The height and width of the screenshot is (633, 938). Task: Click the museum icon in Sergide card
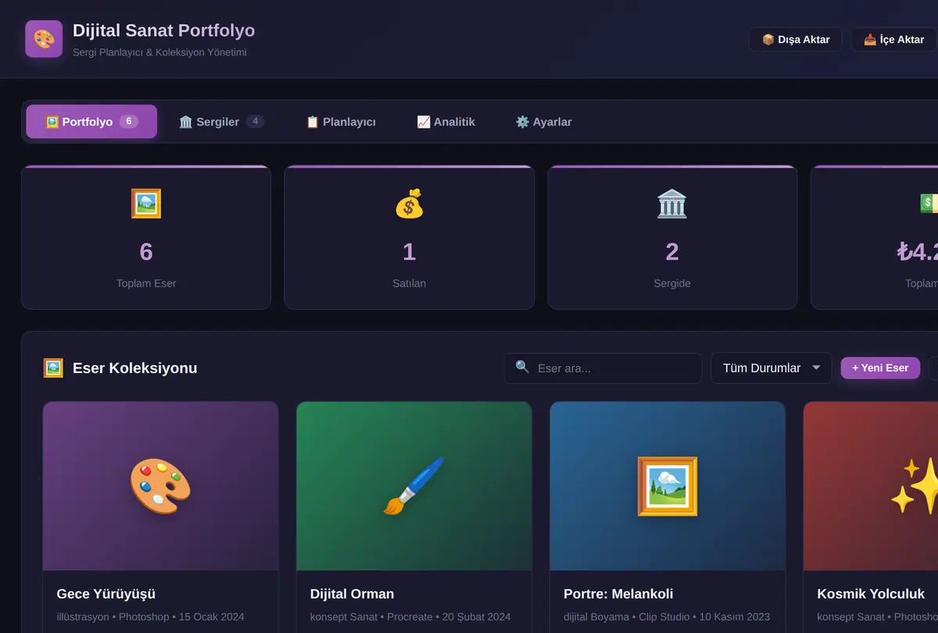pyautogui.click(x=672, y=204)
